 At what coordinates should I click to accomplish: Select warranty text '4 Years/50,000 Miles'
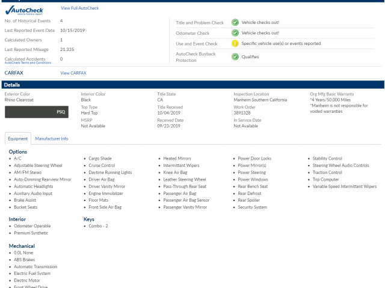330,100
